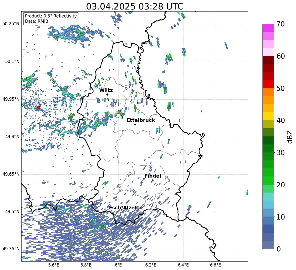The image size is (296, 270).
Task: Click the 49.8°N latitude label
Action: [12, 137]
